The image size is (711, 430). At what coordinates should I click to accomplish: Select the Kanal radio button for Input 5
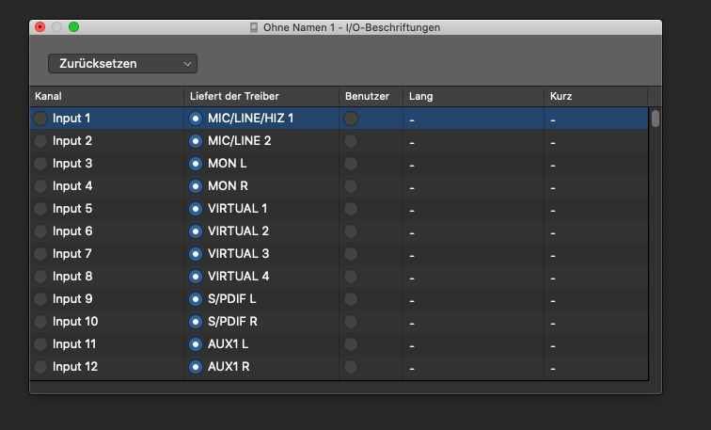click(40, 209)
